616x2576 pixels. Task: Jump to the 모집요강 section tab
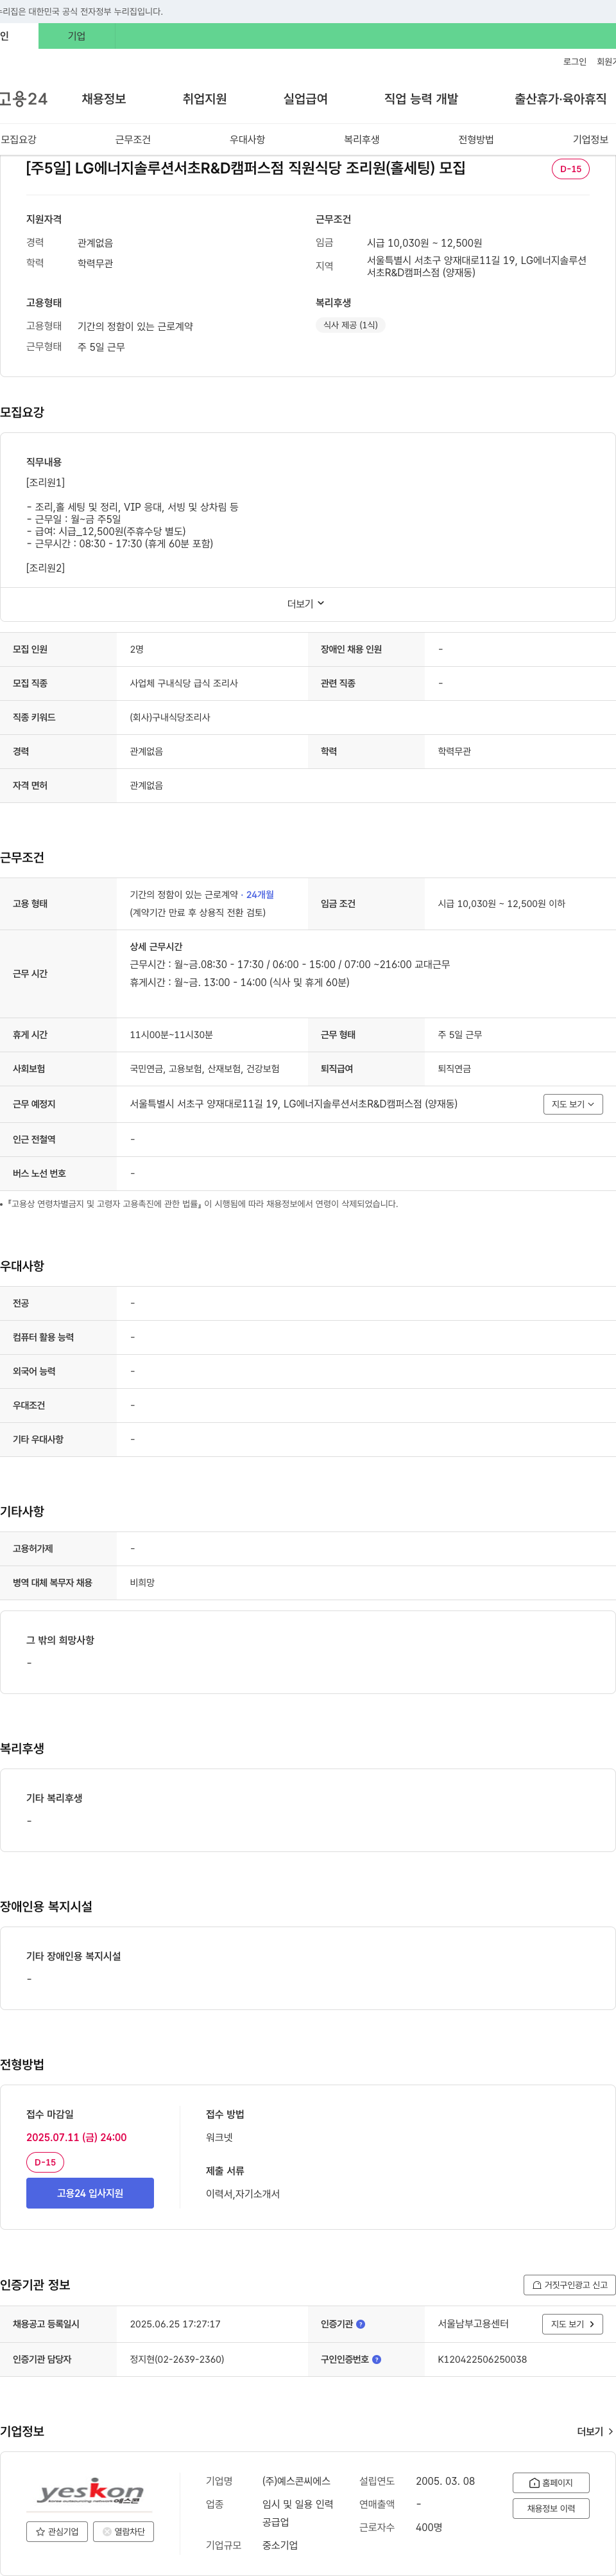[18, 139]
